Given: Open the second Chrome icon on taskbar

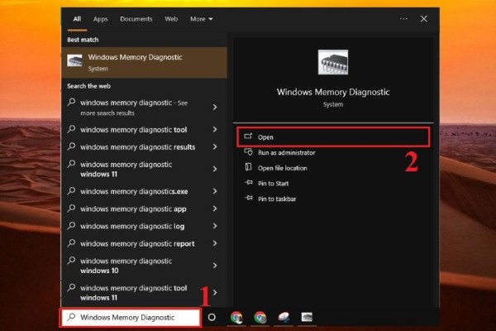Looking at the screenshot, I should 260,318.
